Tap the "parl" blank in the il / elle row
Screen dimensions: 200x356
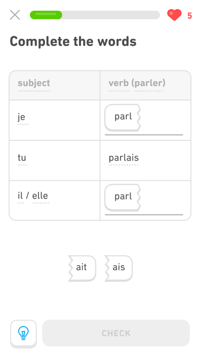pos(123,197)
